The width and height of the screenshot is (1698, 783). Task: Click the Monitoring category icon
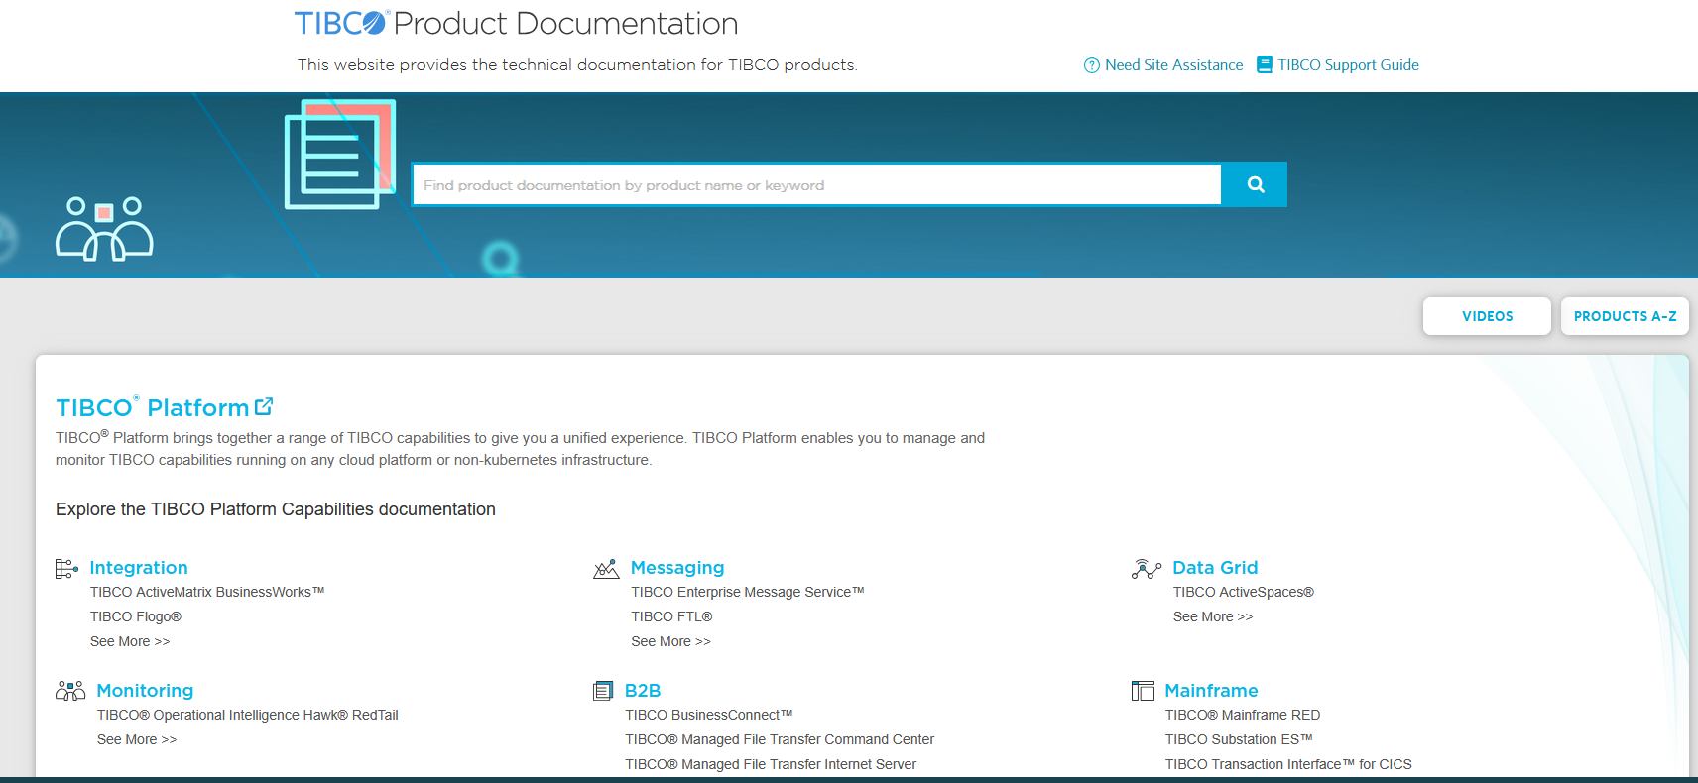coord(70,691)
